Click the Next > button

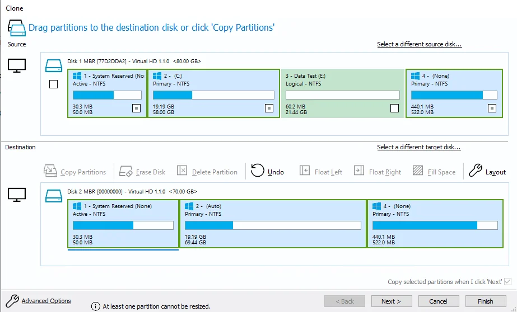[x=392, y=301]
